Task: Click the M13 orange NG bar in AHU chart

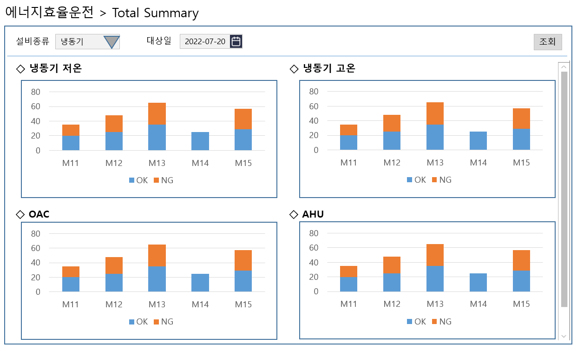Action: (435, 255)
